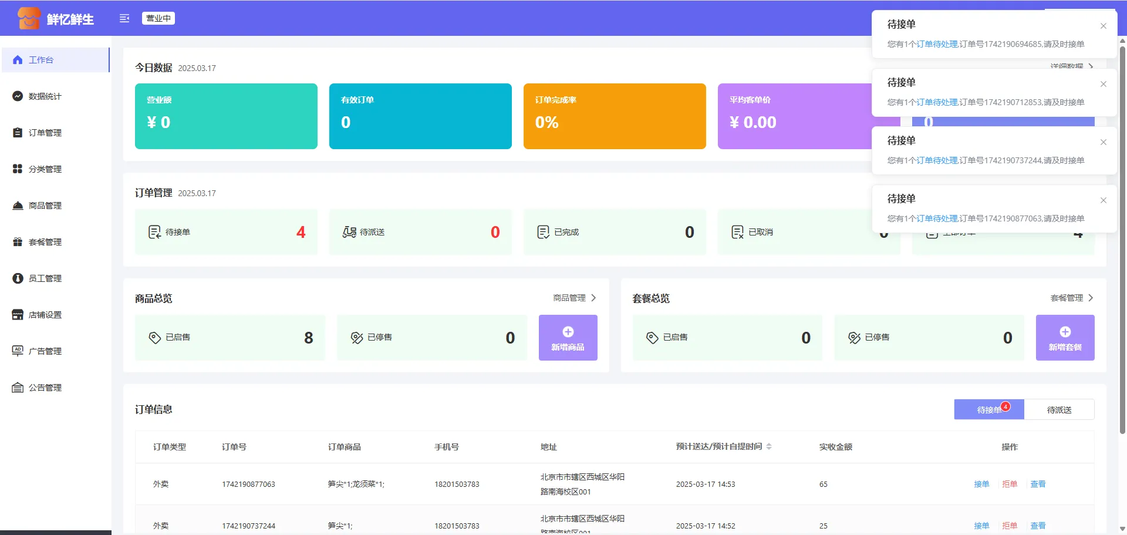
Task: Select 员工管理 in the sidebar
Action: click(45, 278)
